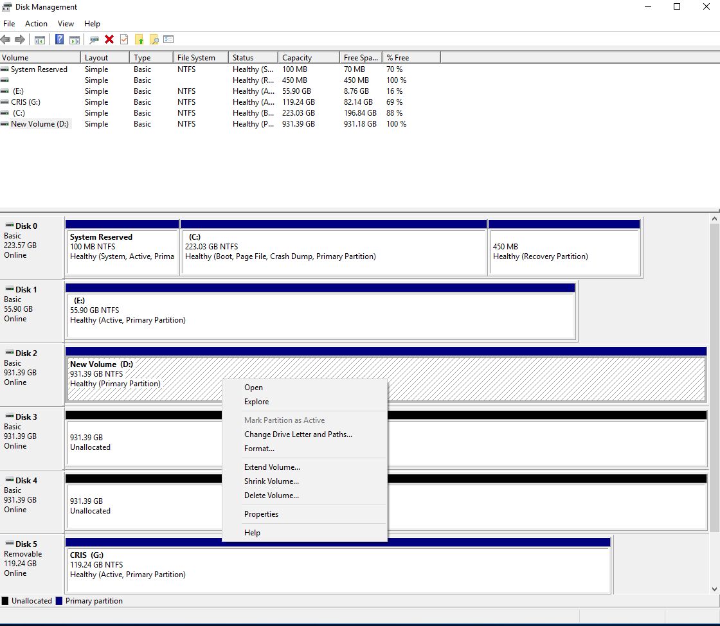The image size is (720, 626).
Task: Sort by the Volume column header
Action: click(40, 57)
